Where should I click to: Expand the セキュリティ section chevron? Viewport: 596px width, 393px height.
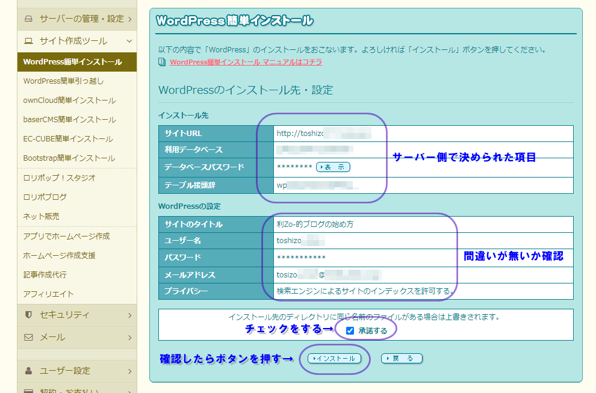tap(129, 315)
